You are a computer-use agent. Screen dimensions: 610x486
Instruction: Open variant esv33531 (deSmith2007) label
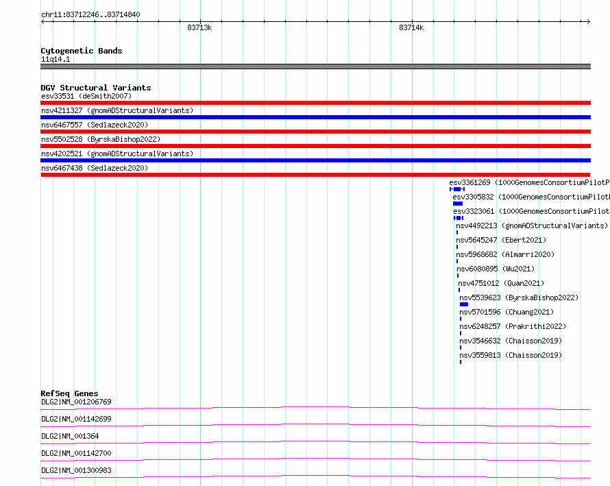coord(86,96)
